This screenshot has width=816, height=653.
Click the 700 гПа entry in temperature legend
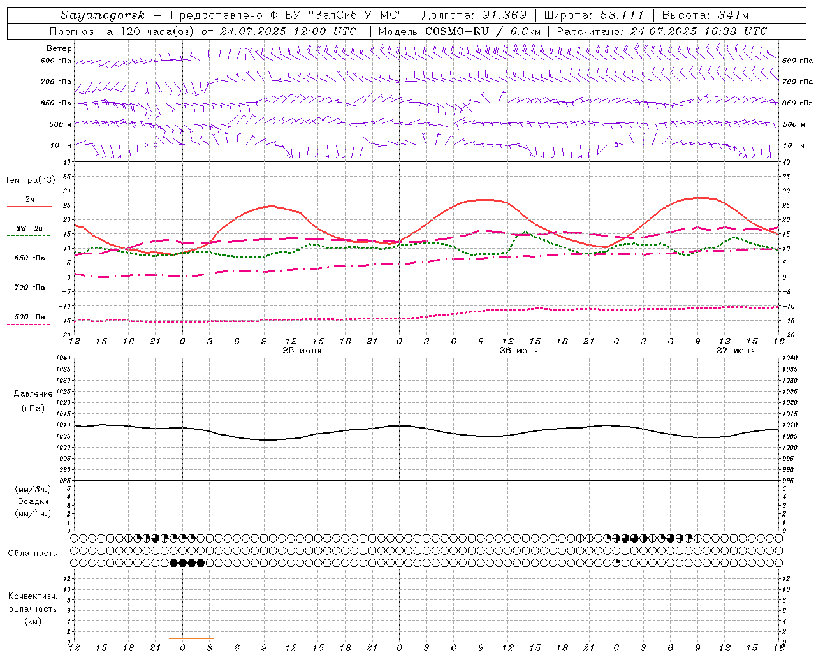(x=30, y=288)
